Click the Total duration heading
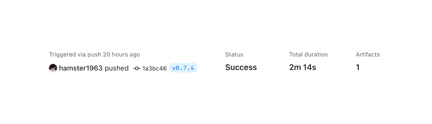This screenshot has width=432, height=124. pyautogui.click(x=308, y=54)
